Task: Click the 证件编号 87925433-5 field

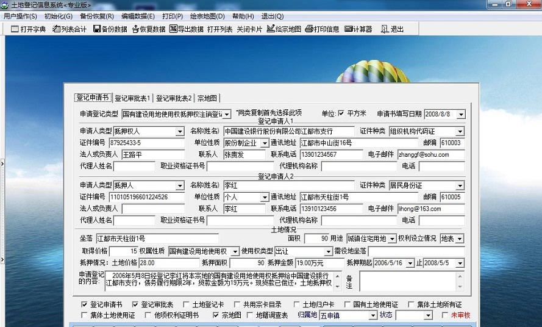Action: point(147,143)
